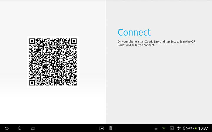Tap the battery icon
Viewport: 212px width, 132px height.
tap(195, 128)
